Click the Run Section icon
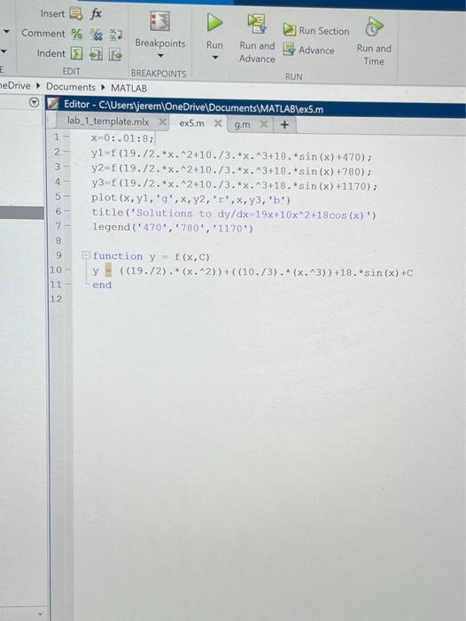The height and width of the screenshot is (621, 466). pos(290,29)
